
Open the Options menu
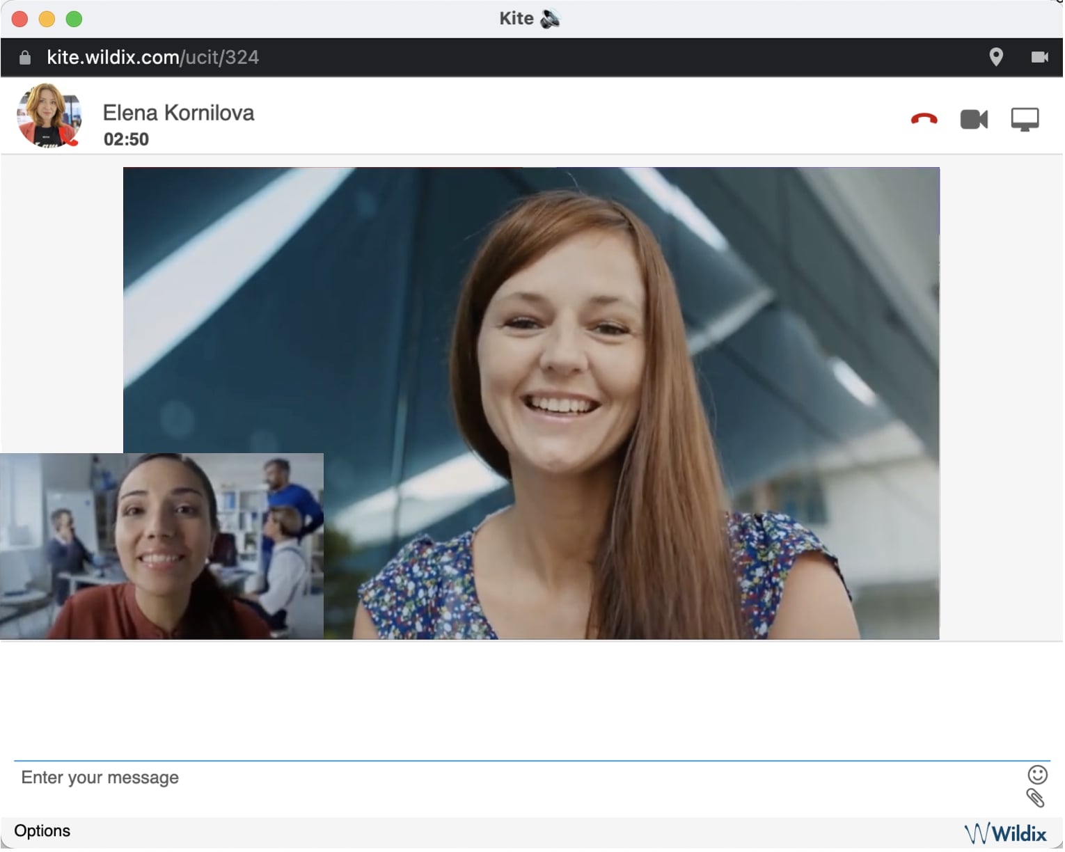point(42,831)
